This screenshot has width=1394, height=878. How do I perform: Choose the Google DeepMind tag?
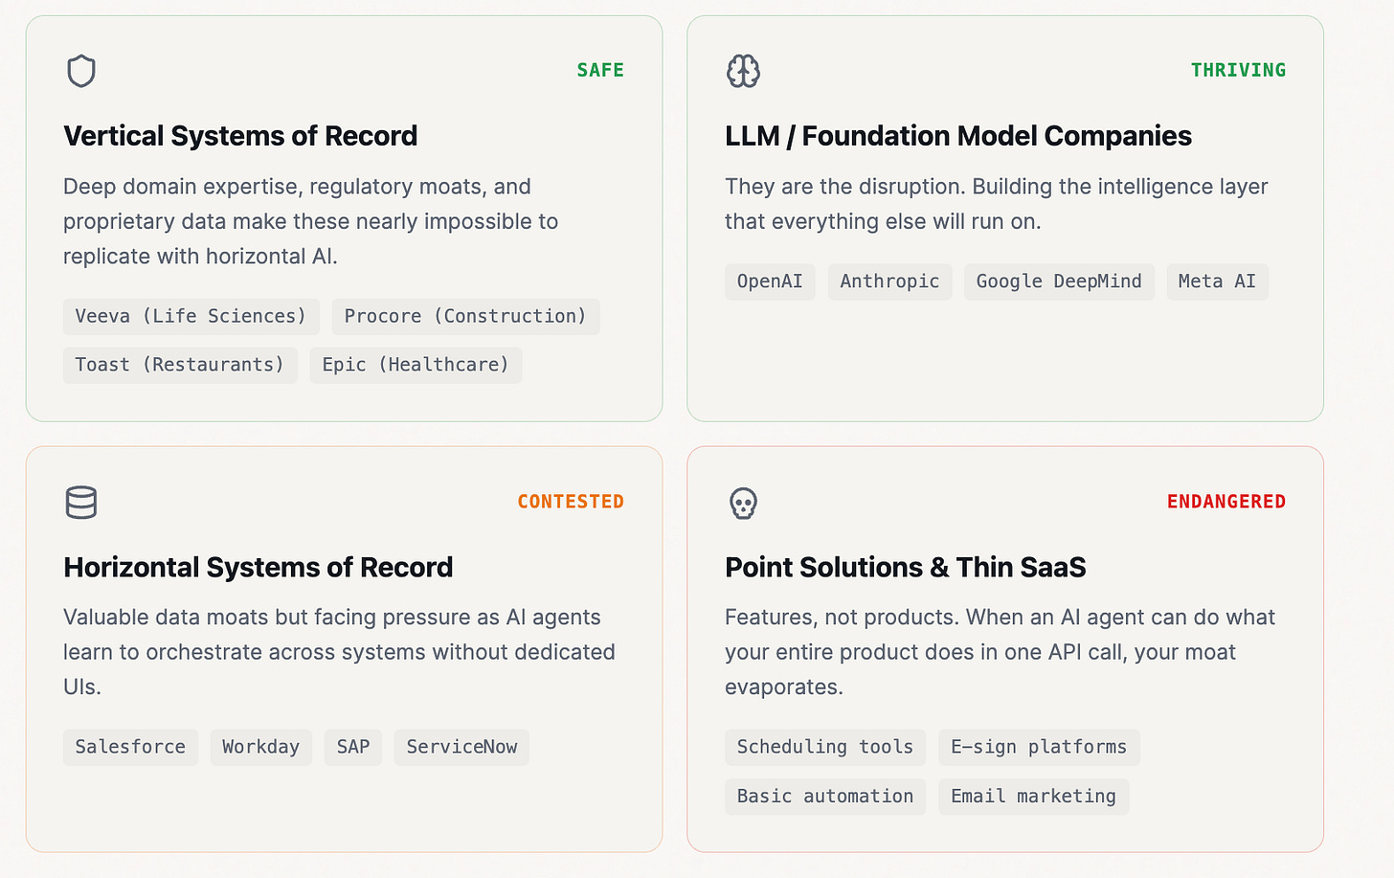pyautogui.click(x=1059, y=281)
